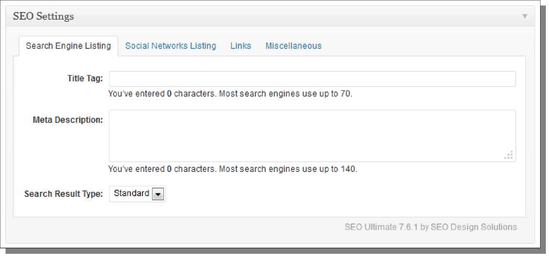Click the Meta Description label
The height and width of the screenshot is (258, 549).
coord(68,120)
